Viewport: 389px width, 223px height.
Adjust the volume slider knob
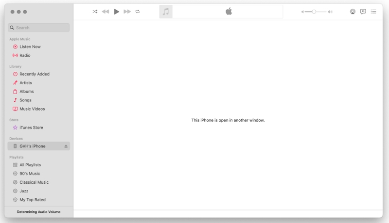(x=314, y=12)
